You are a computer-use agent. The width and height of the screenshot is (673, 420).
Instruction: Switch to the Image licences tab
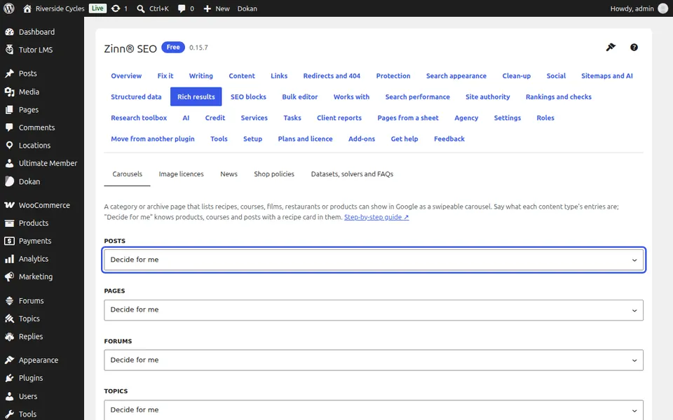181,174
